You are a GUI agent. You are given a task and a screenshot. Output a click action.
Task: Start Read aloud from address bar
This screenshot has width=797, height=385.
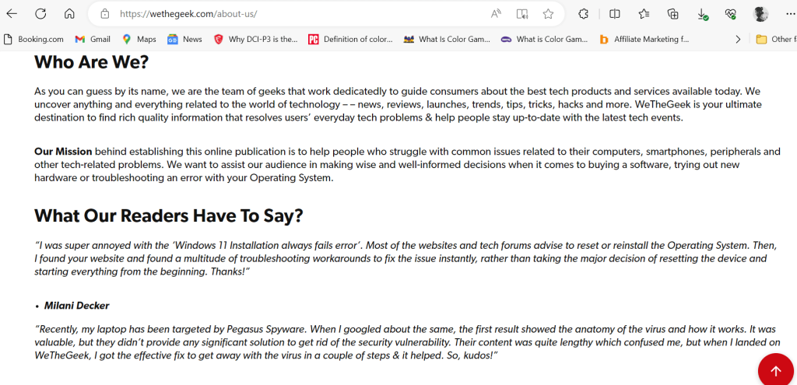pos(496,14)
